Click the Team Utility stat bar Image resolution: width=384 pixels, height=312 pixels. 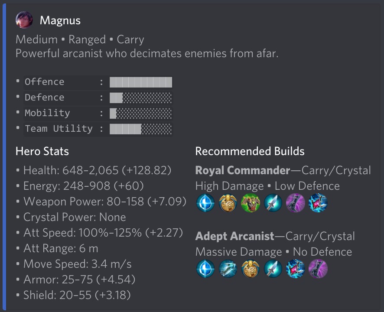tap(141, 129)
